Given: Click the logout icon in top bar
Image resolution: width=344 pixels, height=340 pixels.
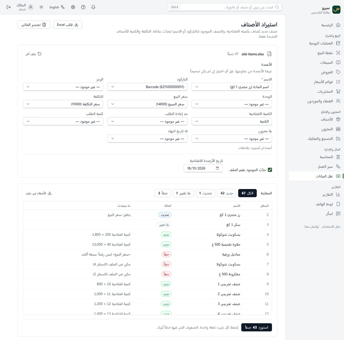Looking at the screenshot, I should pos(9,7).
